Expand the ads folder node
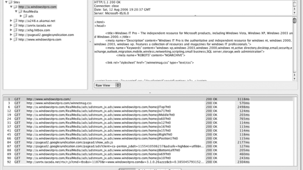 [21, 16]
